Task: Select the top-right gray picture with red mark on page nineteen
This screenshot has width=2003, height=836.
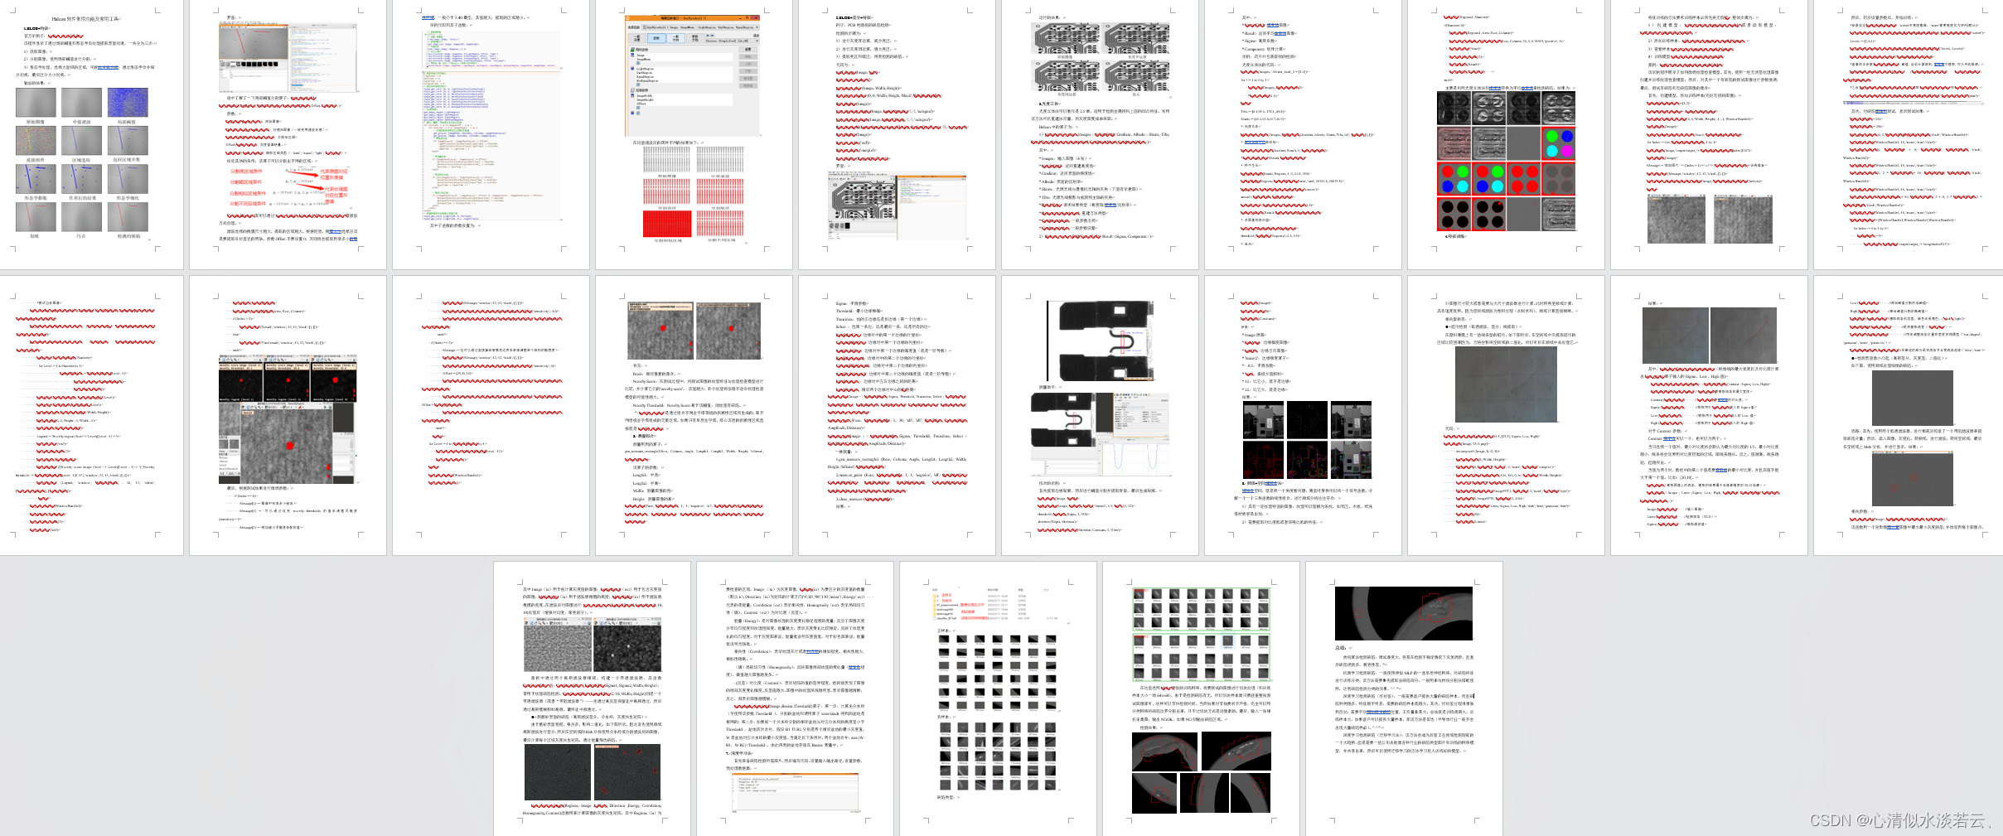Action: tap(1744, 336)
